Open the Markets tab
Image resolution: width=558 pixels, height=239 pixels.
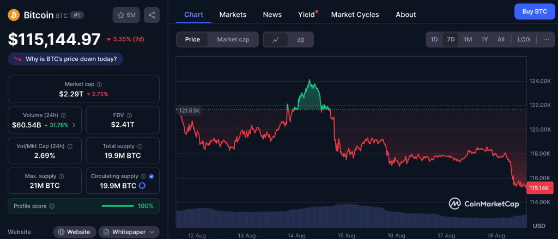(x=233, y=15)
